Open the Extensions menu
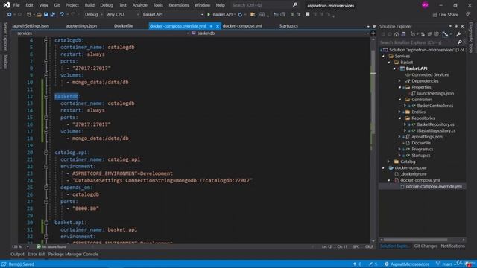The image size is (477, 268). click(x=179, y=5)
